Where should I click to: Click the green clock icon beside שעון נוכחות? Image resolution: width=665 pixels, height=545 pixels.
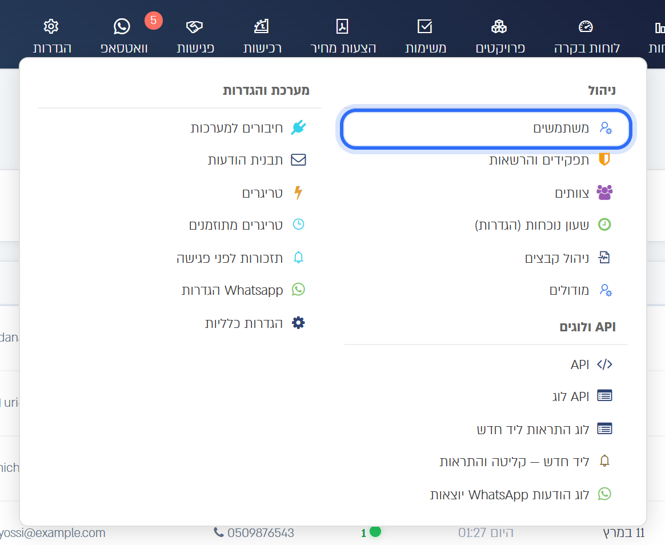pos(604,225)
